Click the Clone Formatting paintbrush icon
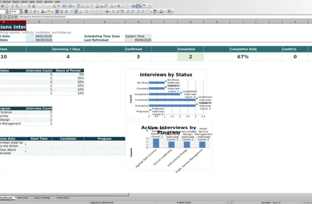This screenshot has height=204, width=312. (29, 6)
